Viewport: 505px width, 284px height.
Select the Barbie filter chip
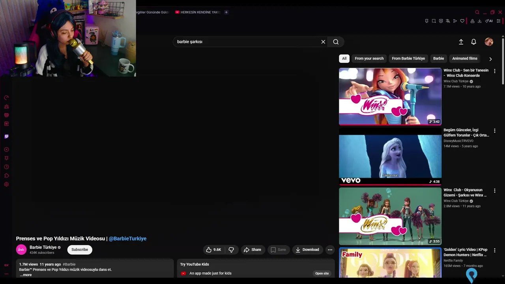click(438, 58)
